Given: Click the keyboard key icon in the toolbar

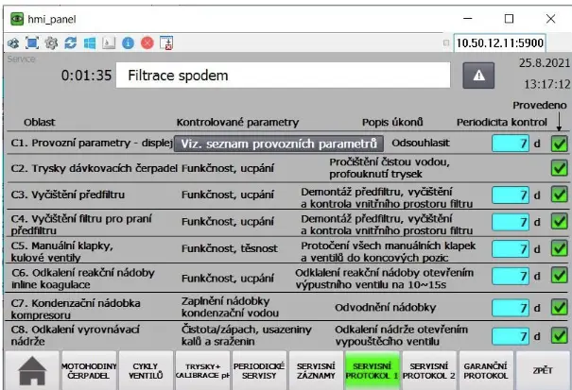Looking at the screenshot, I should pos(109,43).
